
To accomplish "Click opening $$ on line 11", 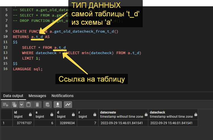I will point(15,42).
